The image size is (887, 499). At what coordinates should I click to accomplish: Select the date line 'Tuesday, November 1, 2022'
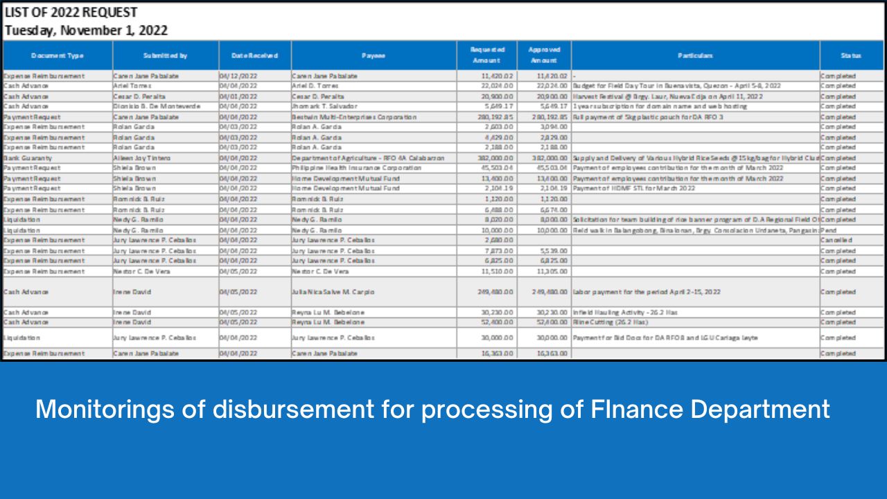(x=86, y=30)
